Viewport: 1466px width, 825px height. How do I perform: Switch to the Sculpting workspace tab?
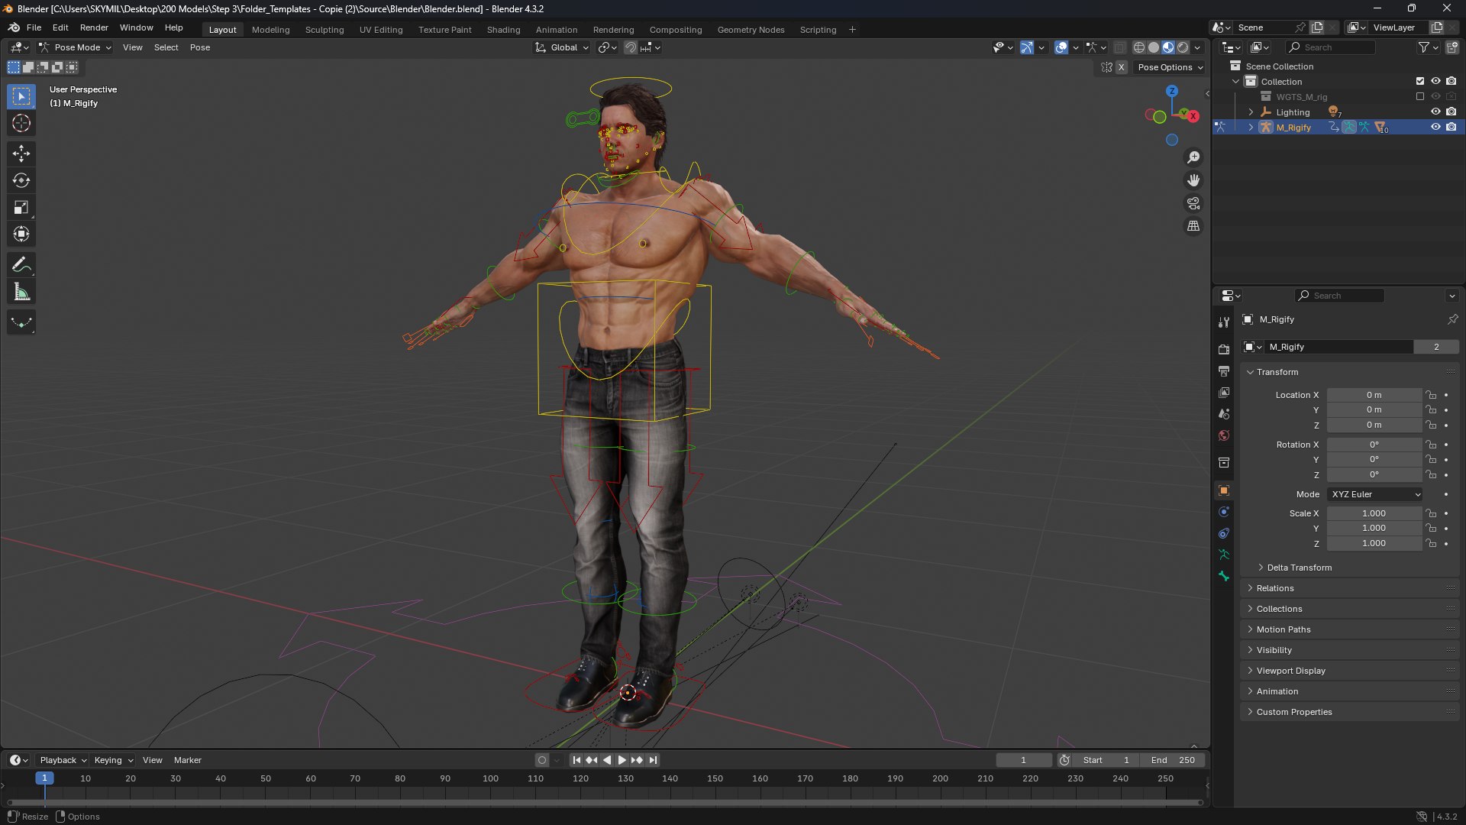pyautogui.click(x=325, y=30)
